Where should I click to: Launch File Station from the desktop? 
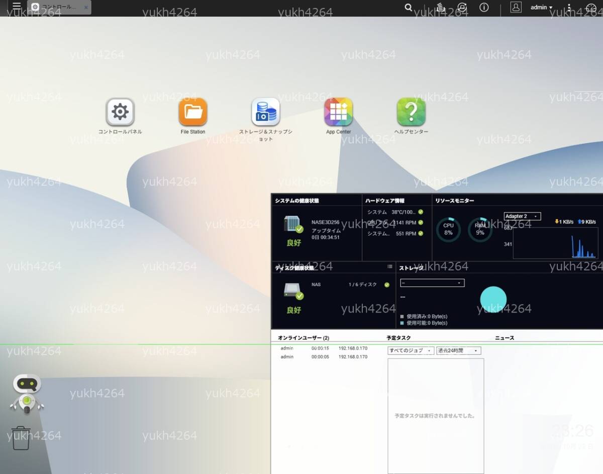coord(193,112)
